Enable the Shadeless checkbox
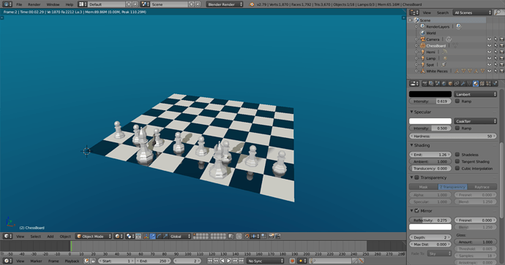 point(457,155)
